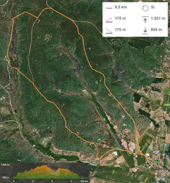
Task: Collapse the elevation profile with the chevron
Action: [x=88, y=164]
